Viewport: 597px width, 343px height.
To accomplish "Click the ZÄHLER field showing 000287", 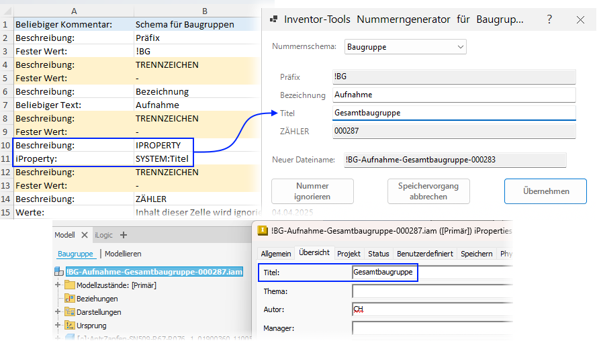I will click(454, 131).
